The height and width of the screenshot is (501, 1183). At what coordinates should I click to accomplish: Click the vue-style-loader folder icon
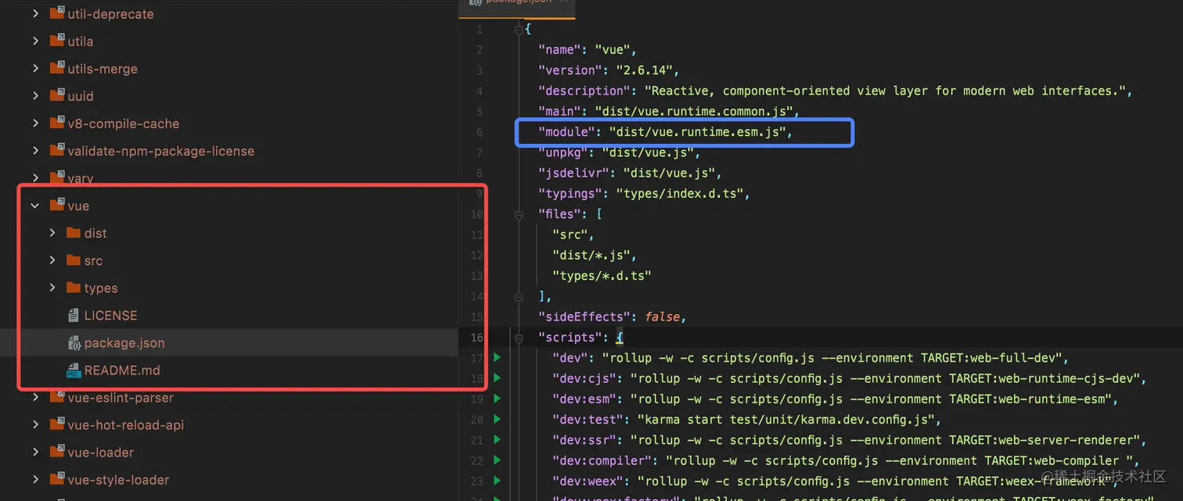[56, 479]
